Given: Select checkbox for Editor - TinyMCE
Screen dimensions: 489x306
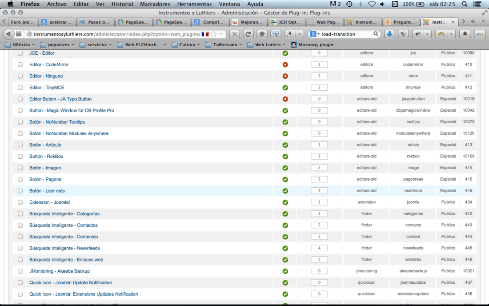Looking at the screenshot, I should tap(20, 88).
